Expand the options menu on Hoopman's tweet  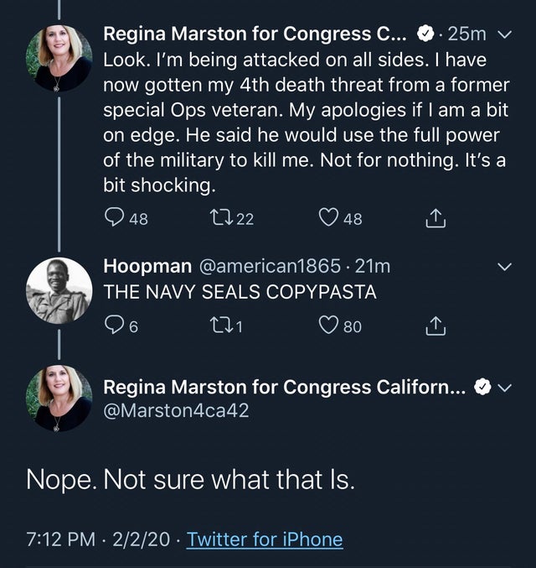point(503,267)
